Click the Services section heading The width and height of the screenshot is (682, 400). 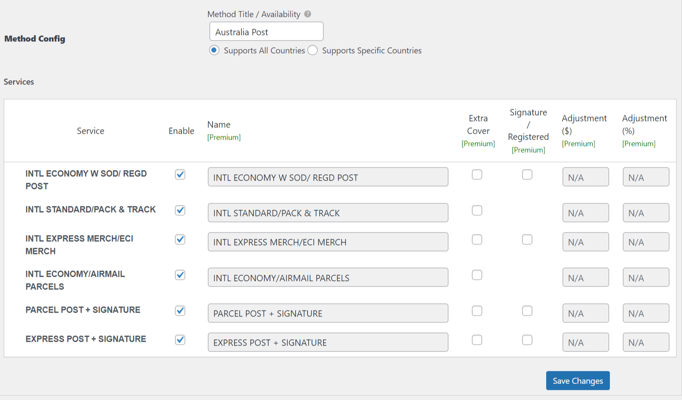click(x=19, y=82)
